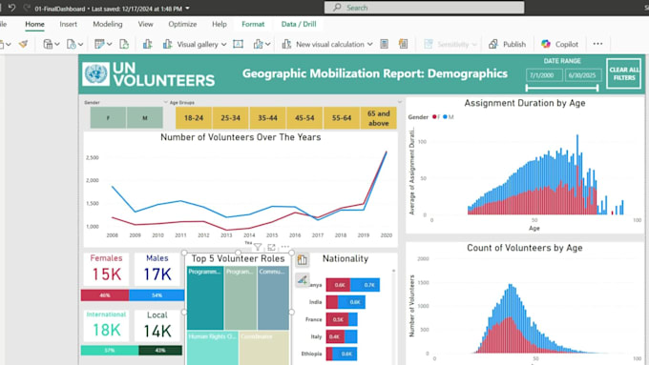The height and width of the screenshot is (365, 649).
Task: Expand the Get data dropdown arrow
Action: [57, 44]
